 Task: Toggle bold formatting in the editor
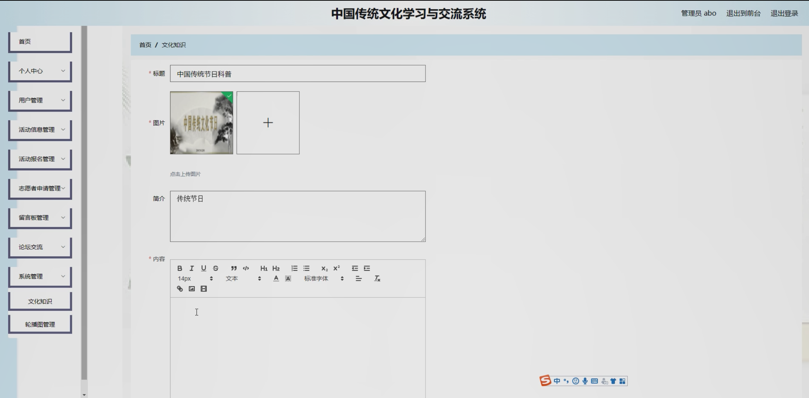click(x=180, y=268)
